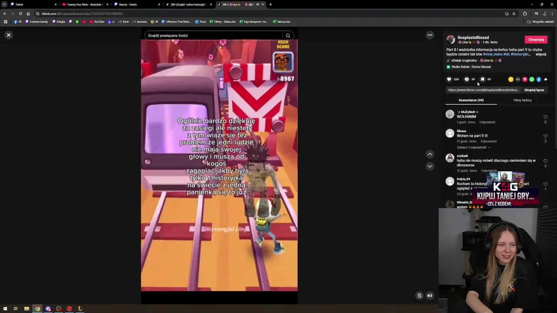The height and width of the screenshot is (313, 557).
Task: Click the embed code icon
Action: pos(517,80)
